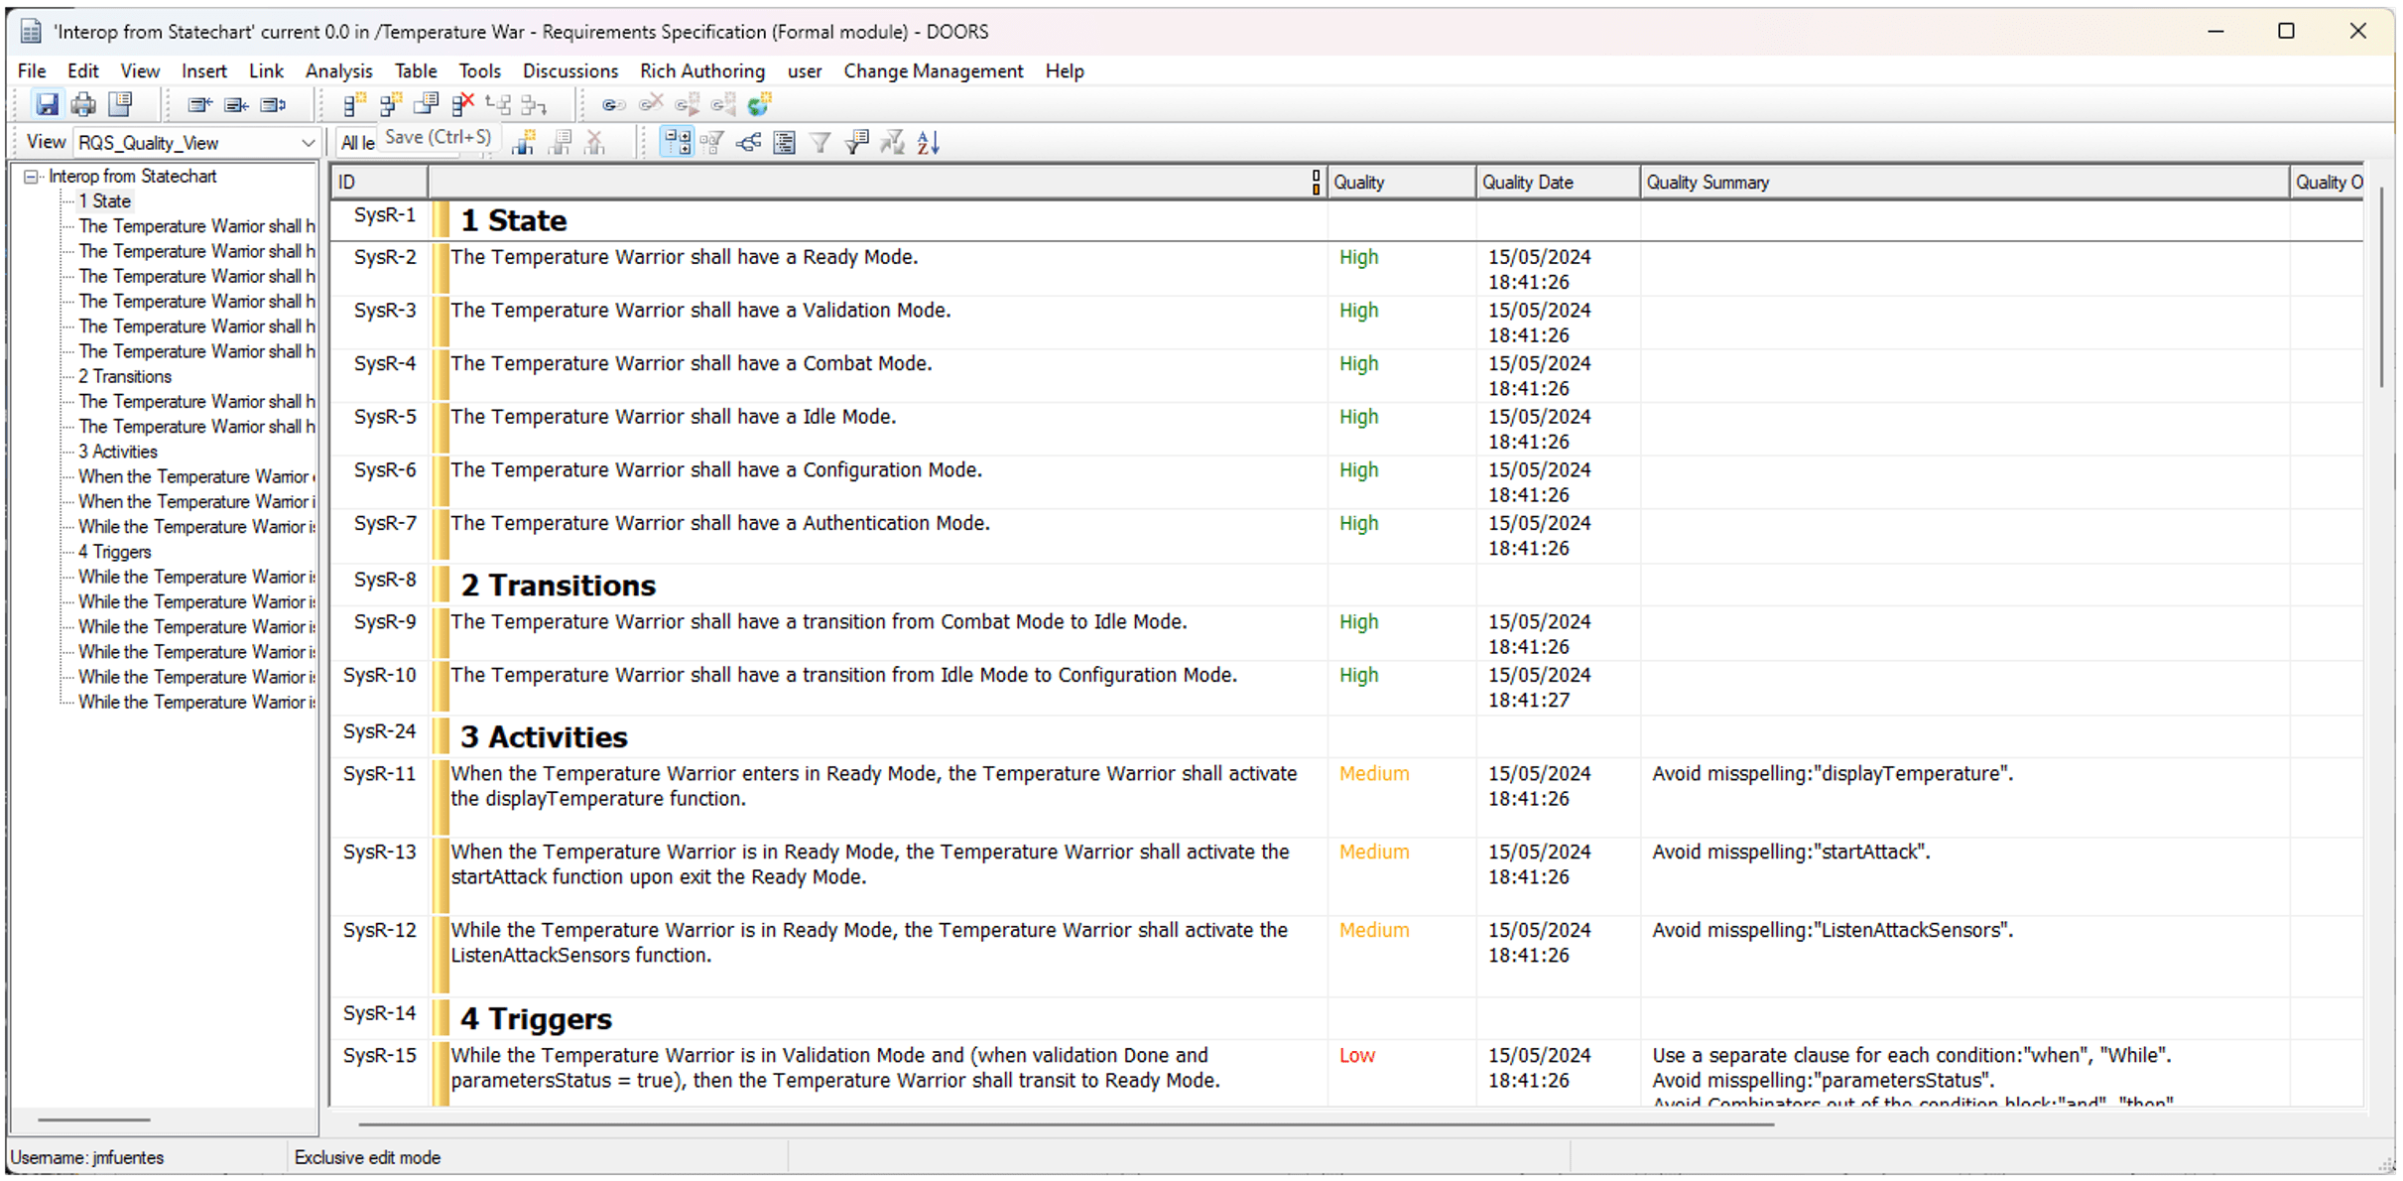Click the Quality column header
Screen dimensions: 2403x1181
1402,183
